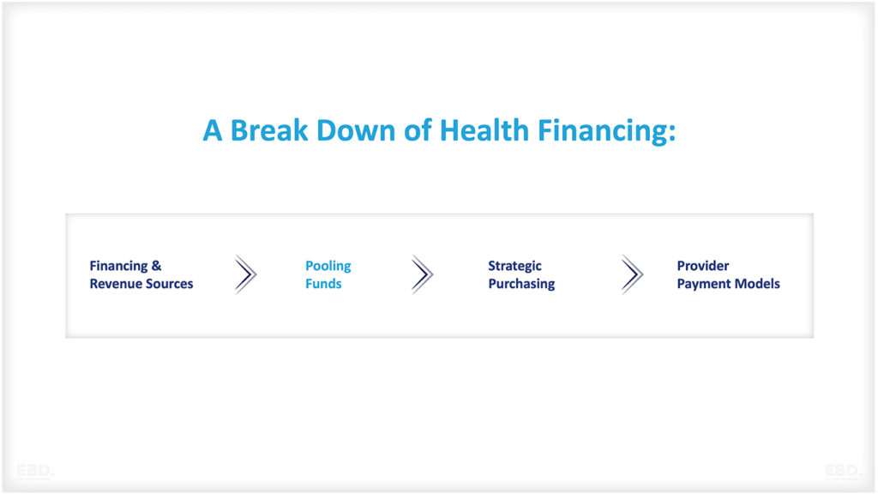Screen dimensions: 878x494
Task: Click the word Purchasing under Strategic
Action: pos(521,284)
